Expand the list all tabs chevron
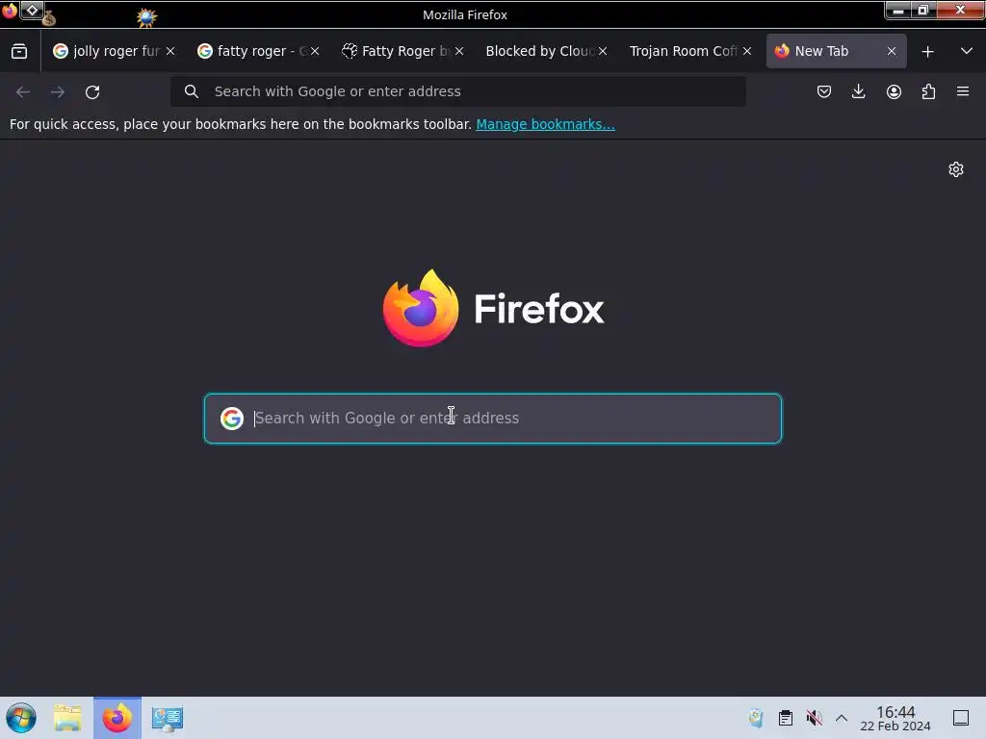The image size is (986, 739). click(967, 52)
